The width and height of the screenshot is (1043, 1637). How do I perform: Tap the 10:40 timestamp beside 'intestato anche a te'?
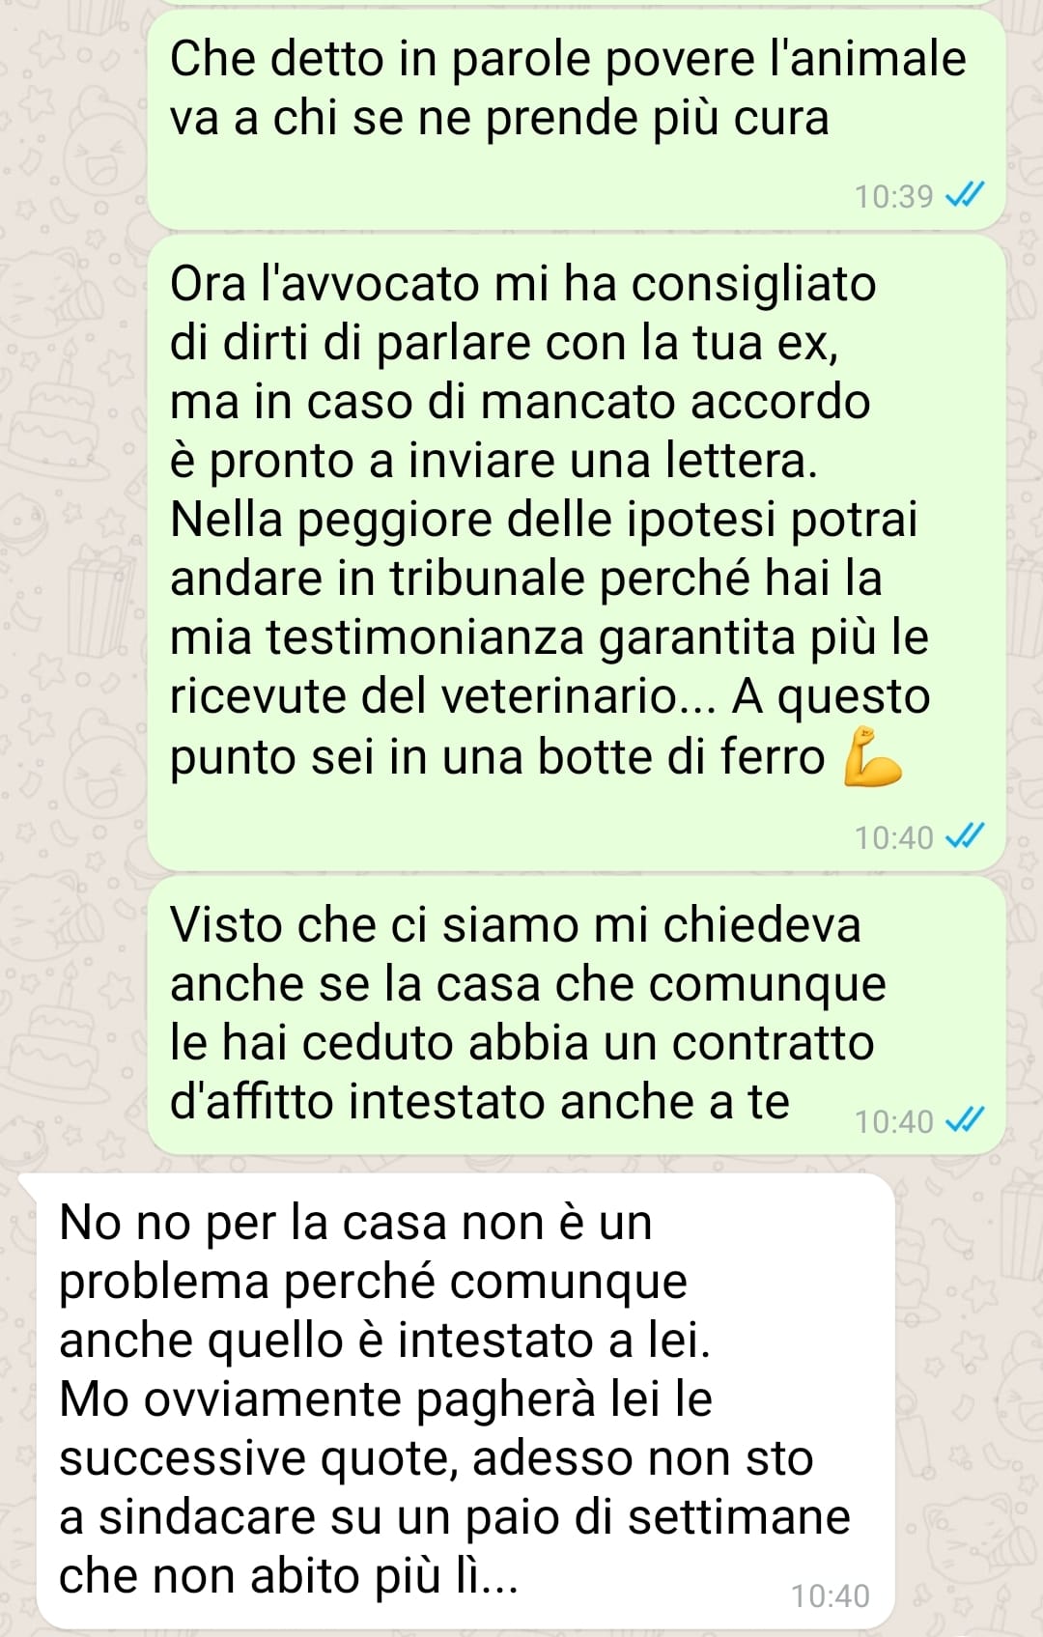(893, 1121)
